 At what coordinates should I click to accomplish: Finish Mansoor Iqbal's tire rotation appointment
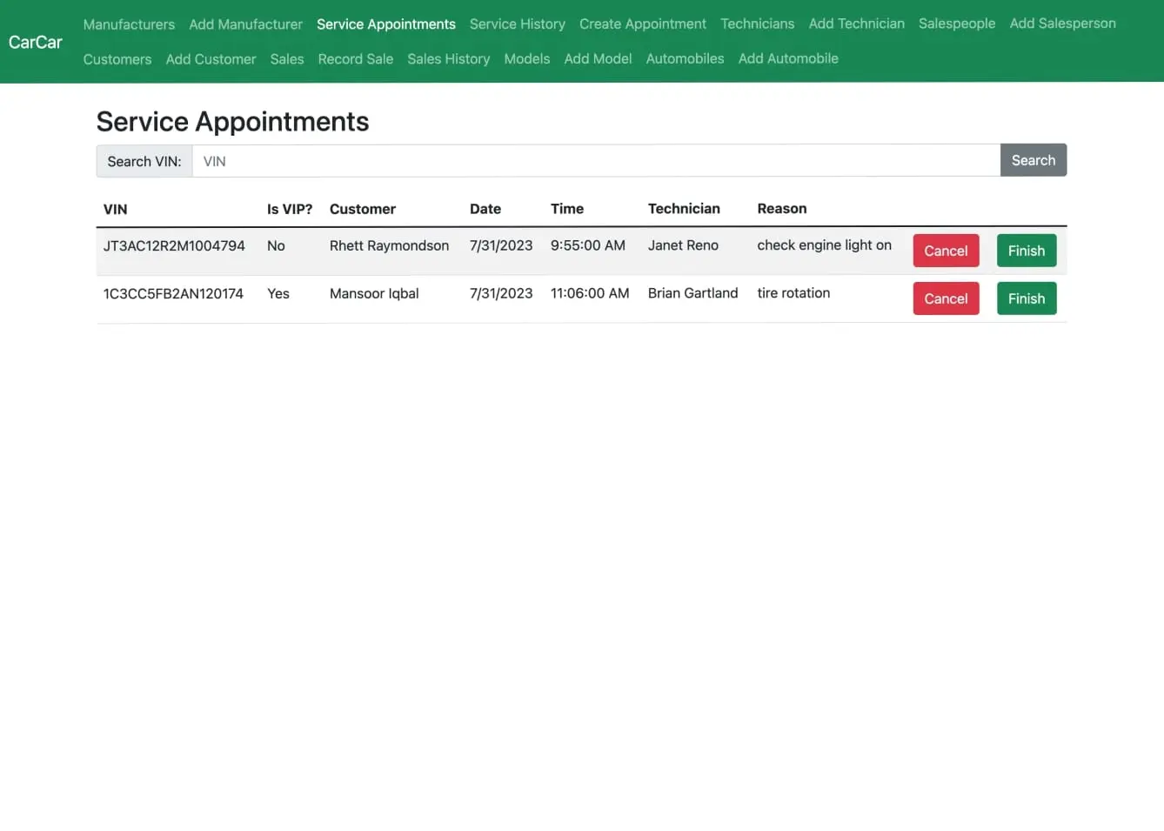click(x=1026, y=298)
